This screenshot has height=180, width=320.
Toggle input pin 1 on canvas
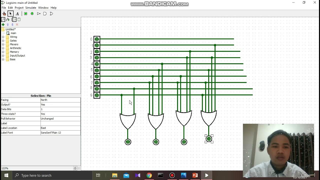click(x=97, y=45)
